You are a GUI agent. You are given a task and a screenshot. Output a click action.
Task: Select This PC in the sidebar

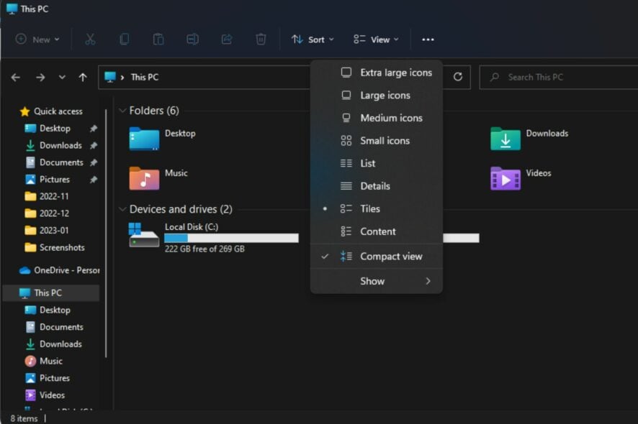pyautogui.click(x=51, y=292)
